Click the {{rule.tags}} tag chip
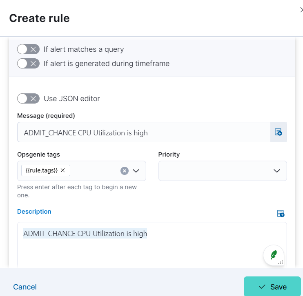This screenshot has height=296, width=303. tap(42, 170)
